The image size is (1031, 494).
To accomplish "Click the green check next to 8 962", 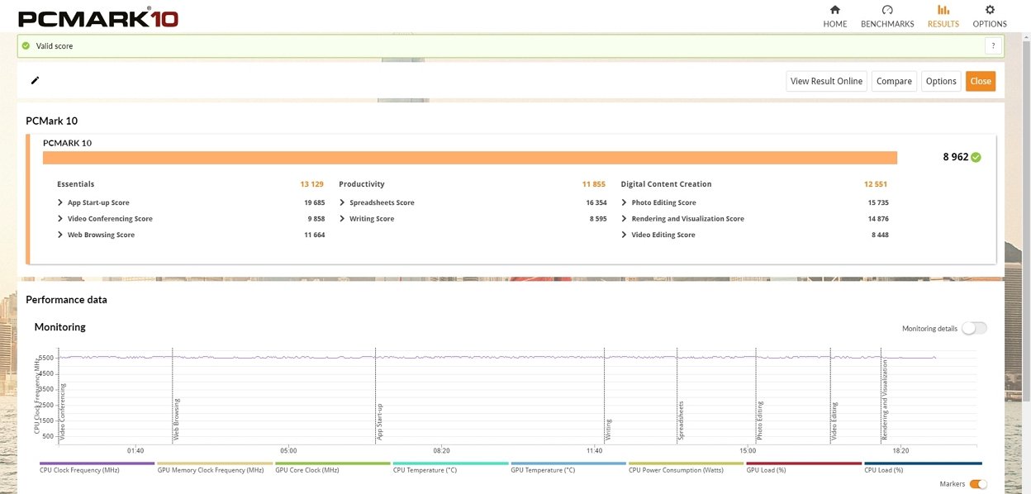I will [x=976, y=157].
